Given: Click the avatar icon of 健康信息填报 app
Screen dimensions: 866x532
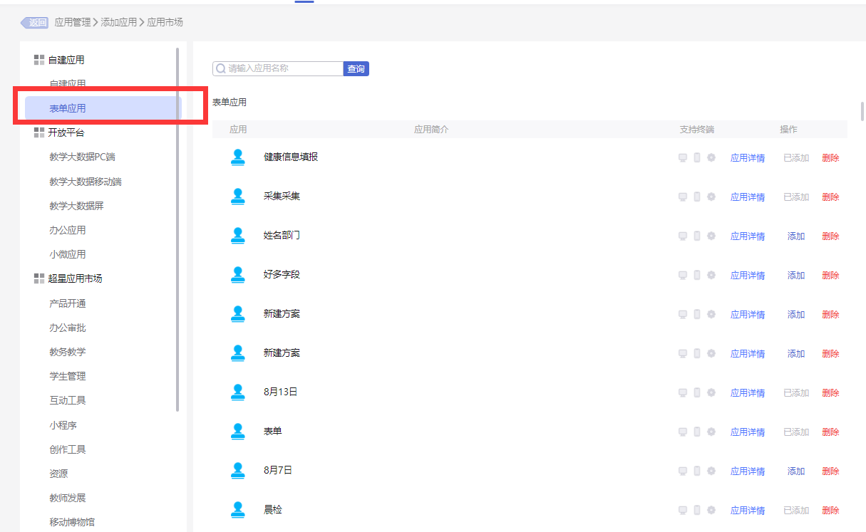Looking at the screenshot, I should point(238,157).
